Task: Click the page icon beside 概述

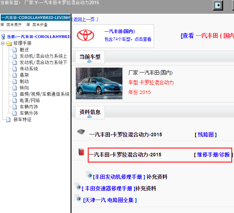Action: pos(15,50)
